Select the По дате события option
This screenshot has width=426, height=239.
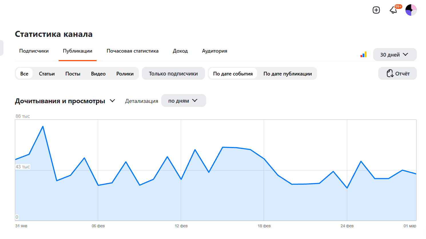(x=233, y=73)
